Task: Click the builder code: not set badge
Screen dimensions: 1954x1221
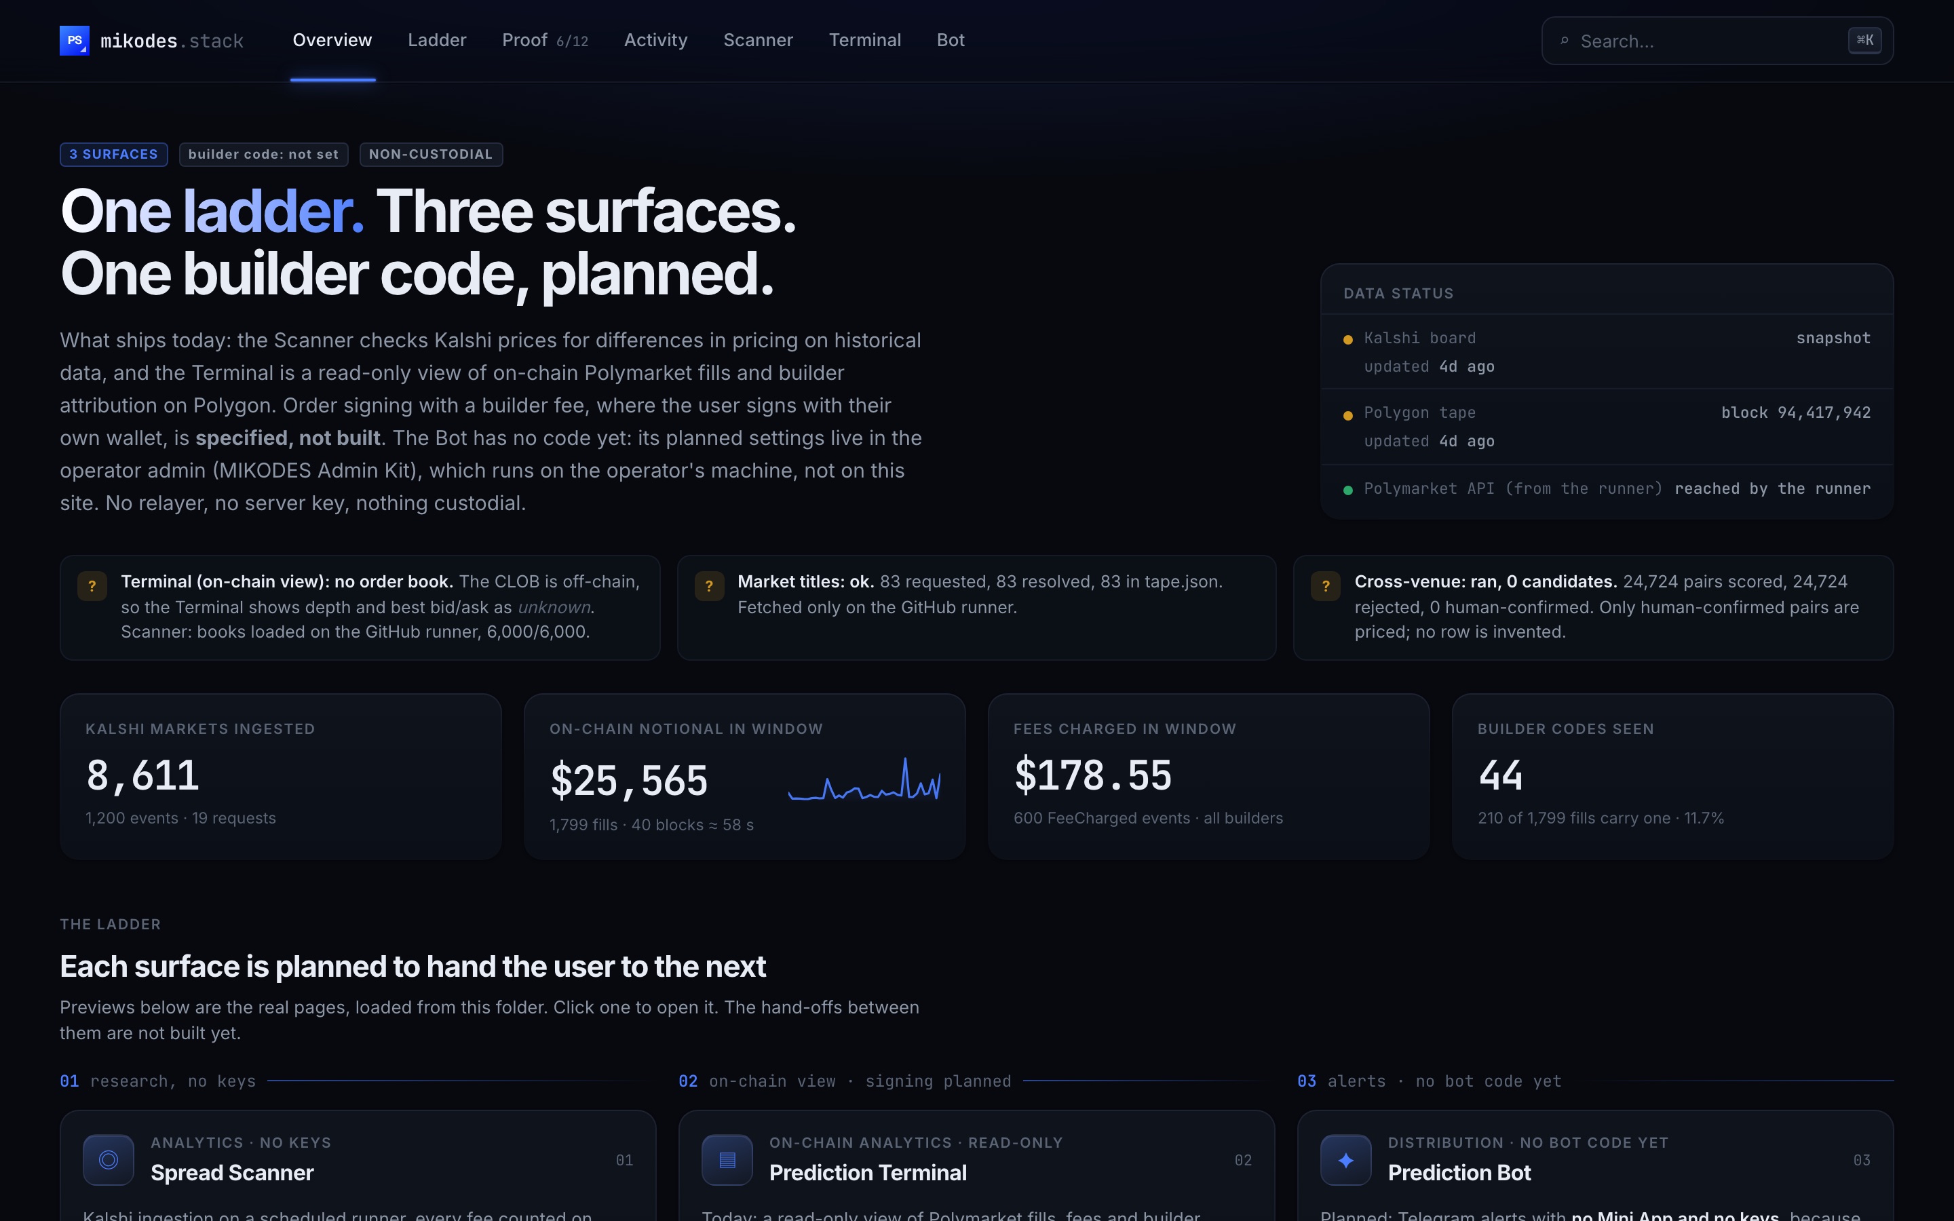Action: point(263,154)
